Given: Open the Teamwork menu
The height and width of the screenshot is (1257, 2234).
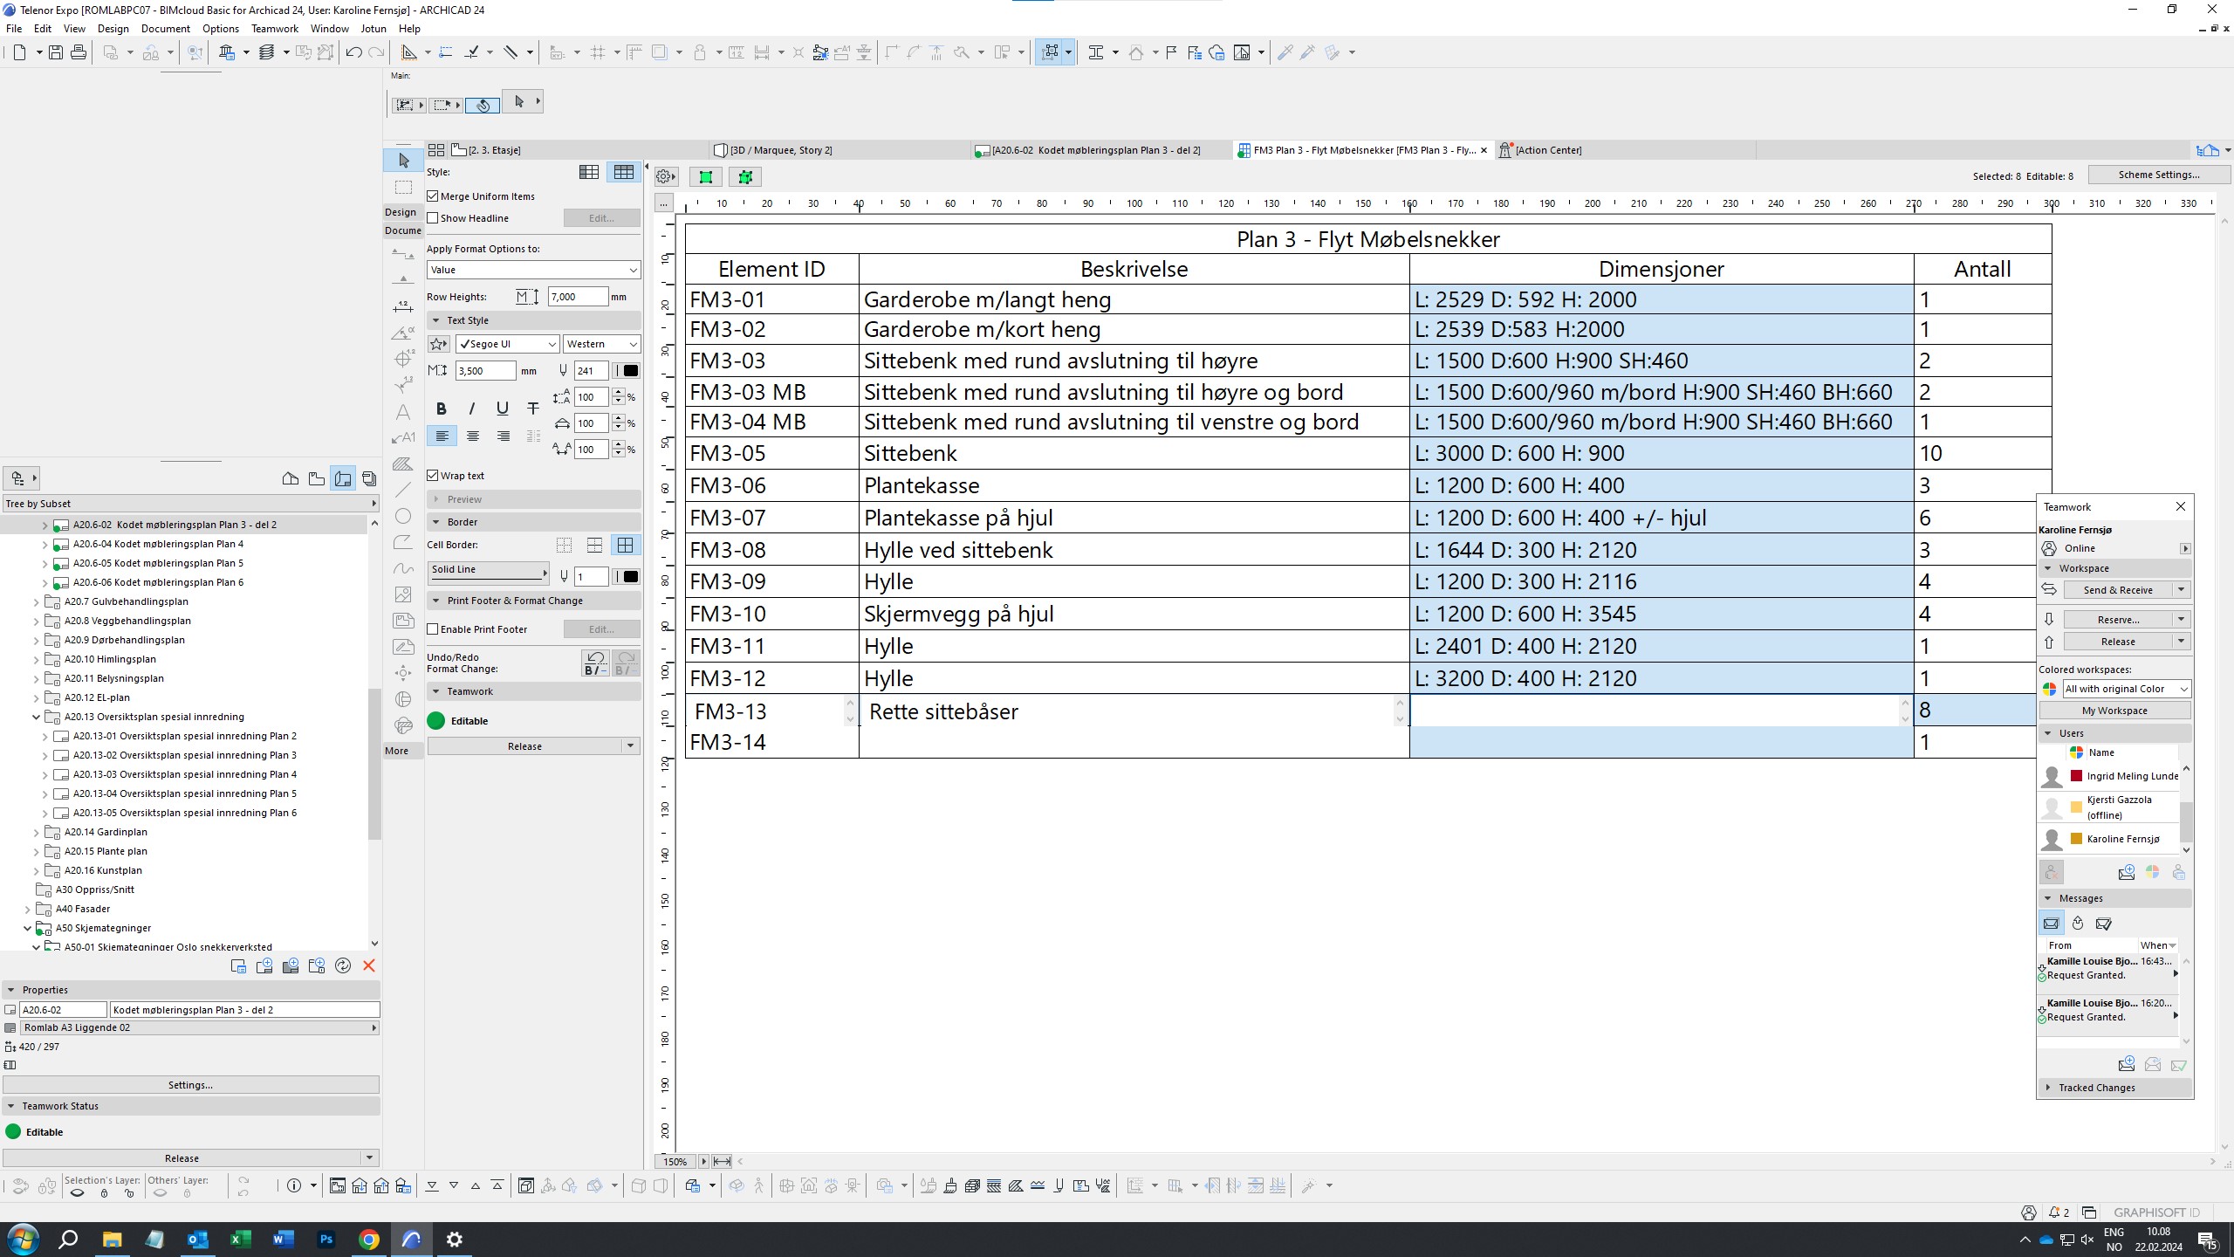Looking at the screenshot, I should click(274, 29).
